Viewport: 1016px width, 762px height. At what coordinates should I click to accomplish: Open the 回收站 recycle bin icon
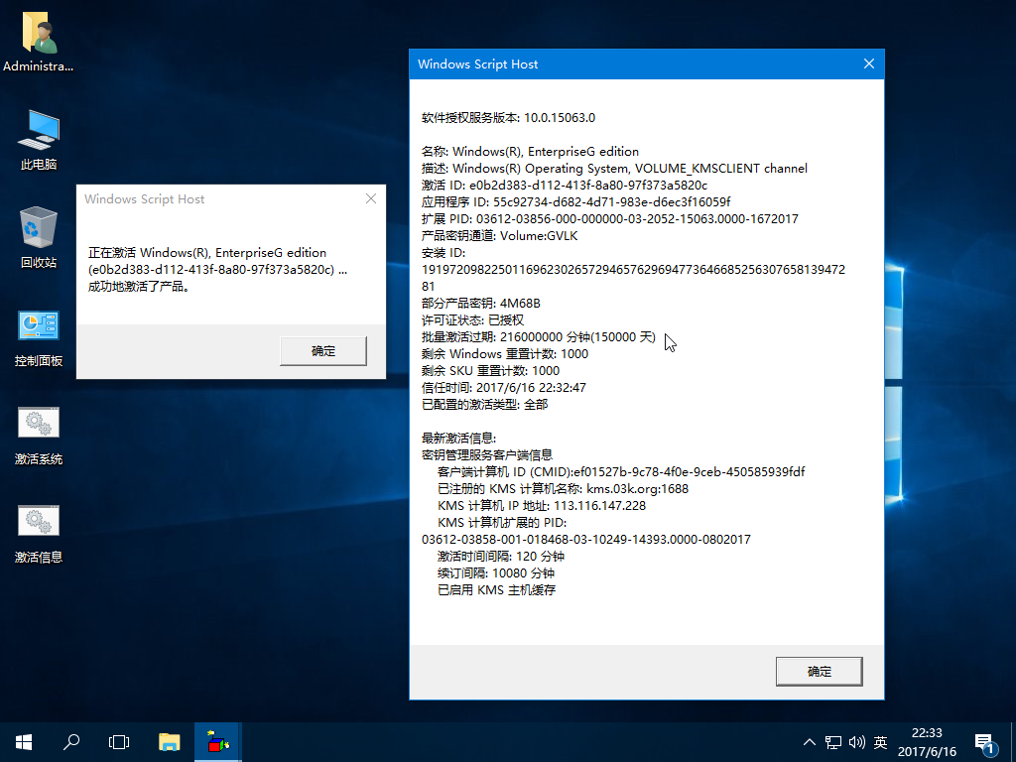pos(39,238)
